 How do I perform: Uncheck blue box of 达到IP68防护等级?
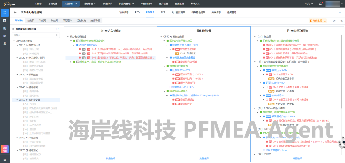(77, 45)
